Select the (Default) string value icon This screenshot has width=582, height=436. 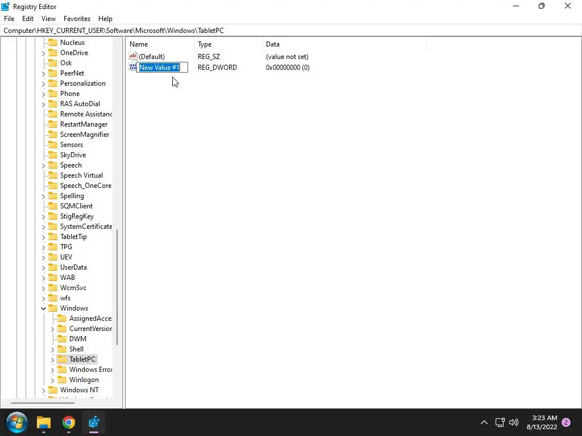133,56
